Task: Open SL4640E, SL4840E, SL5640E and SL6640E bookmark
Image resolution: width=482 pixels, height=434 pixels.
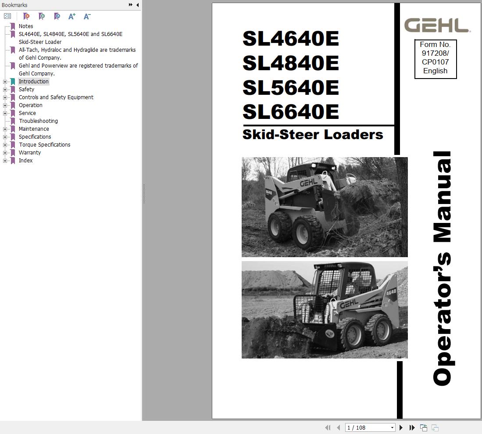Action: [x=71, y=38]
